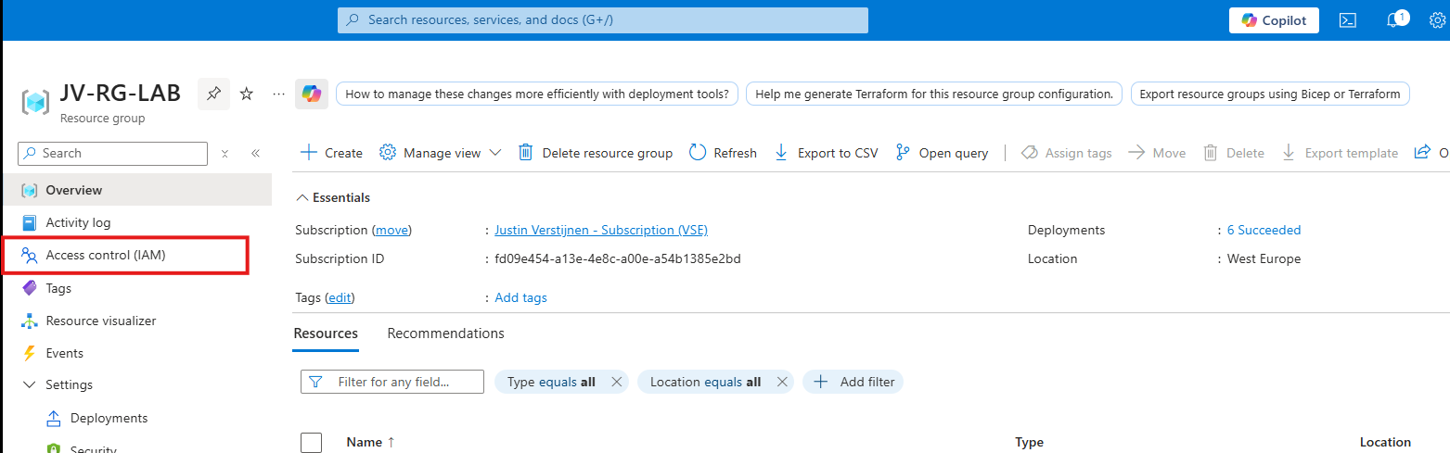Click the edit tags link
The width and height of the screenshot is (1450, 453).
[340, 297]
